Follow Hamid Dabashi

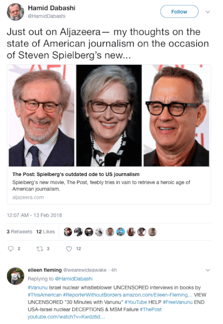179,11
